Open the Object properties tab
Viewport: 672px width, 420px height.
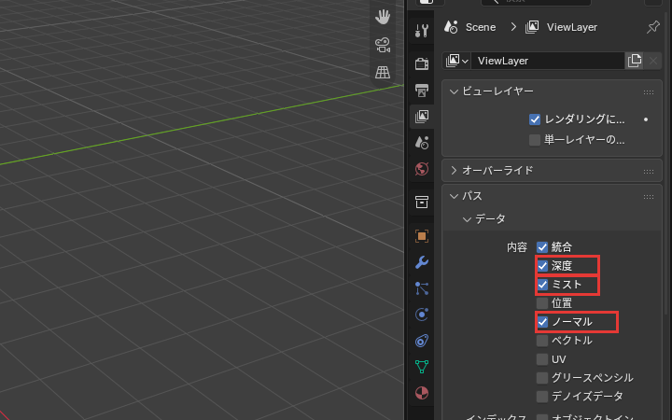tap(422, 236)
